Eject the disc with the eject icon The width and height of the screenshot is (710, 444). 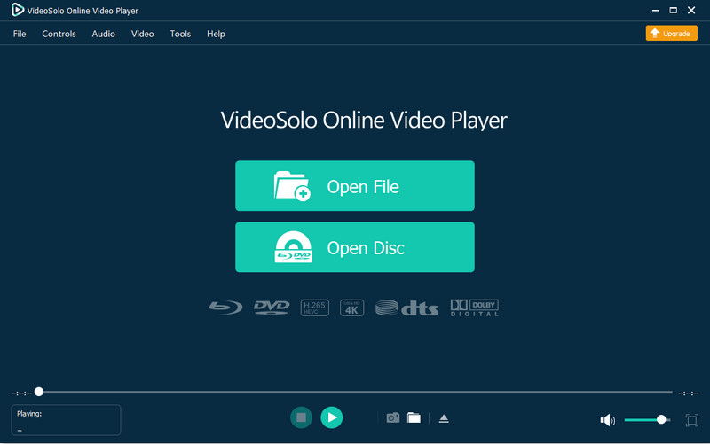[x=444, y=418]
